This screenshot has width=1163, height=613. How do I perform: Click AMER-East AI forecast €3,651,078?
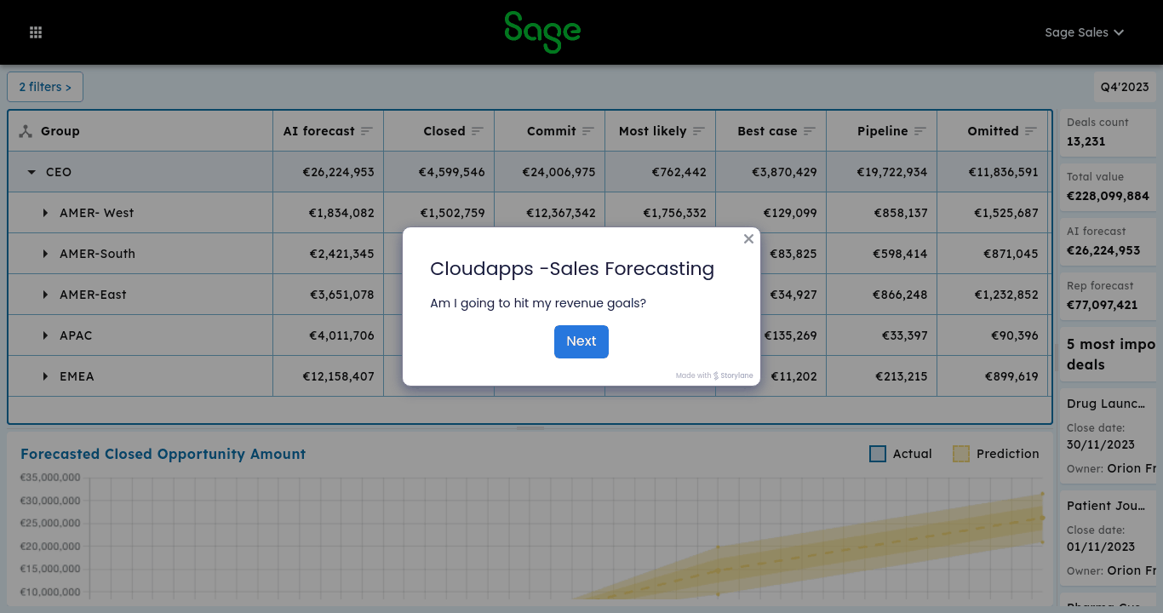[329, 295]
